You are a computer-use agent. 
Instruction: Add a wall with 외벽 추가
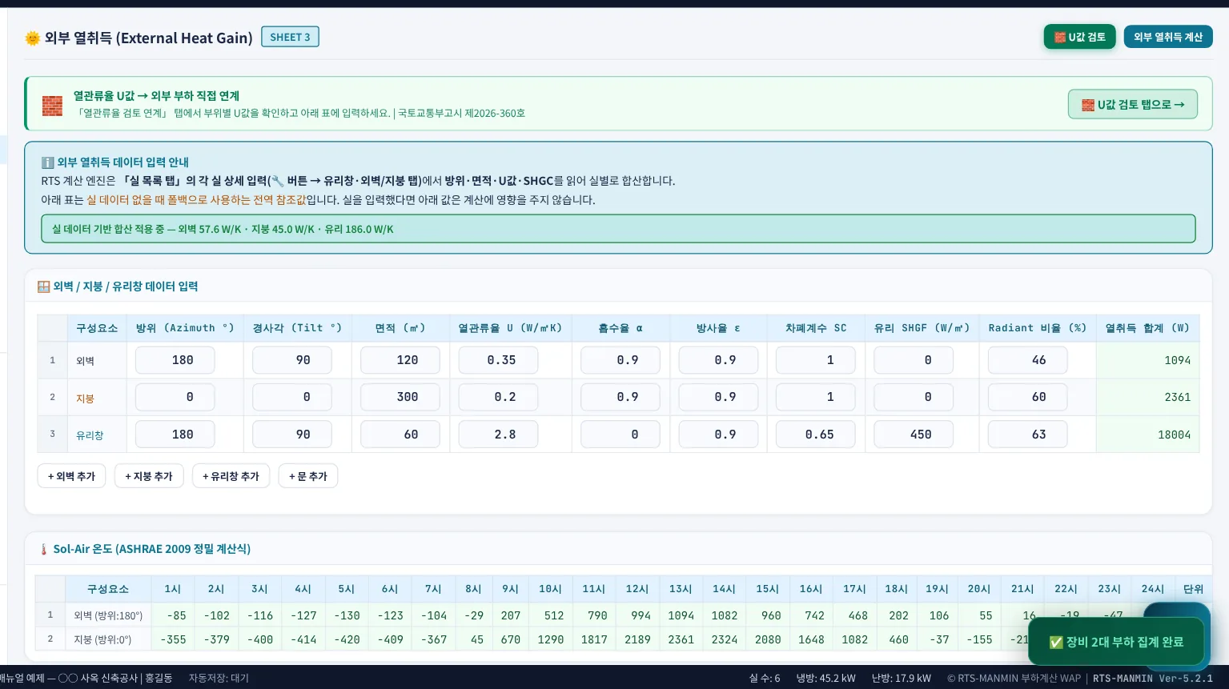[71, 476]
